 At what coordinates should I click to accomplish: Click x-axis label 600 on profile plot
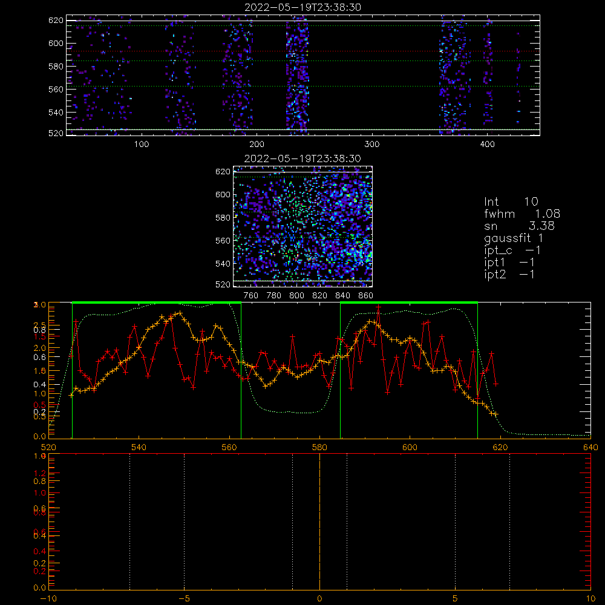[x=410, y=447]
